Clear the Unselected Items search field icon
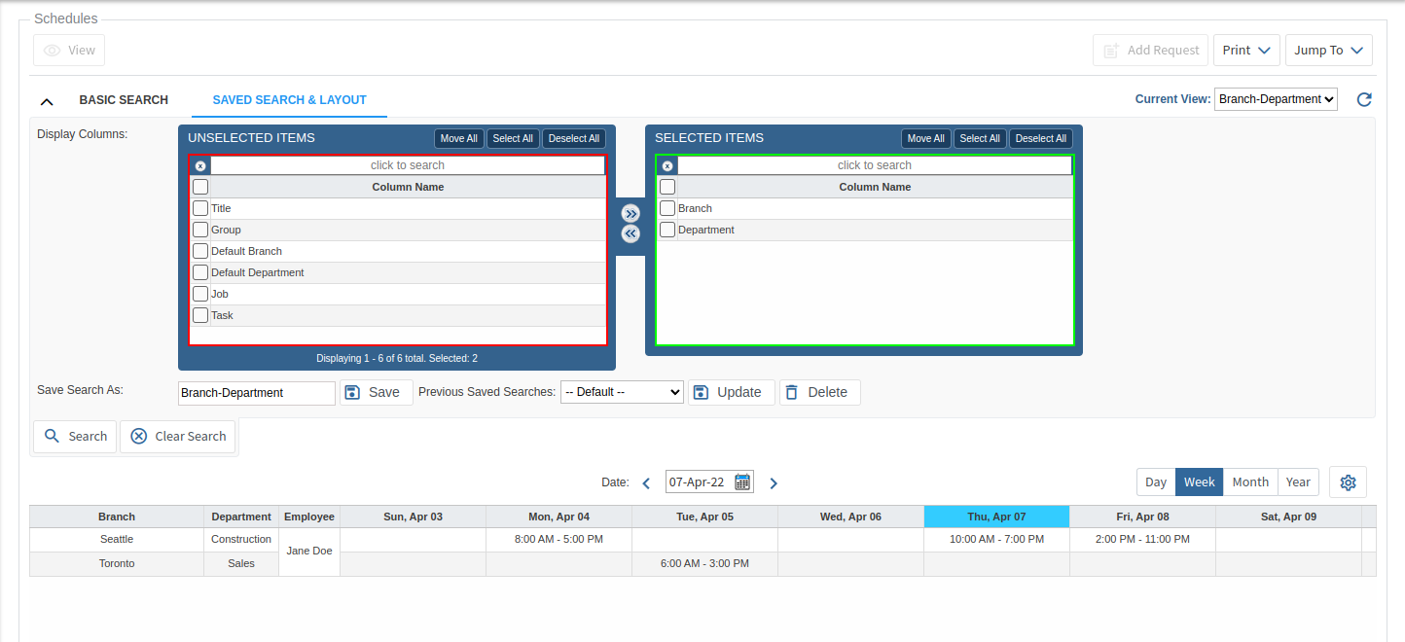Viewport: 1405px width, 642px height. tap(200, 165)
